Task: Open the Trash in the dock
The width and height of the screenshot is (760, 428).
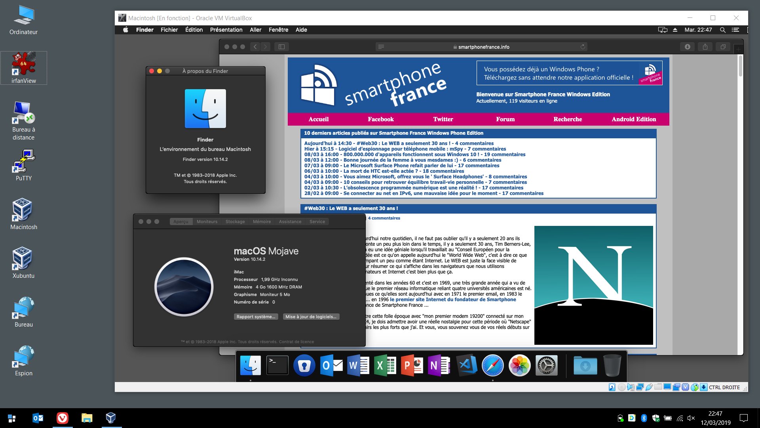Action: 612,365
